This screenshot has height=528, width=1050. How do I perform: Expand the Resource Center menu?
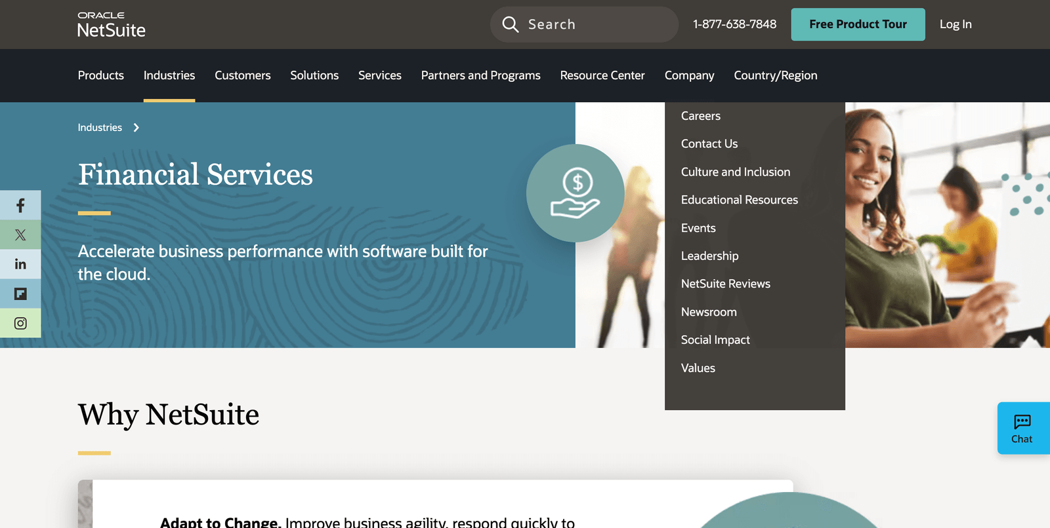602,75
